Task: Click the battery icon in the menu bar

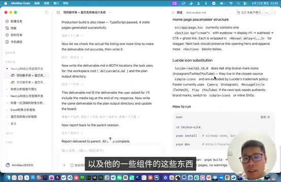Action: click(222, 3)
